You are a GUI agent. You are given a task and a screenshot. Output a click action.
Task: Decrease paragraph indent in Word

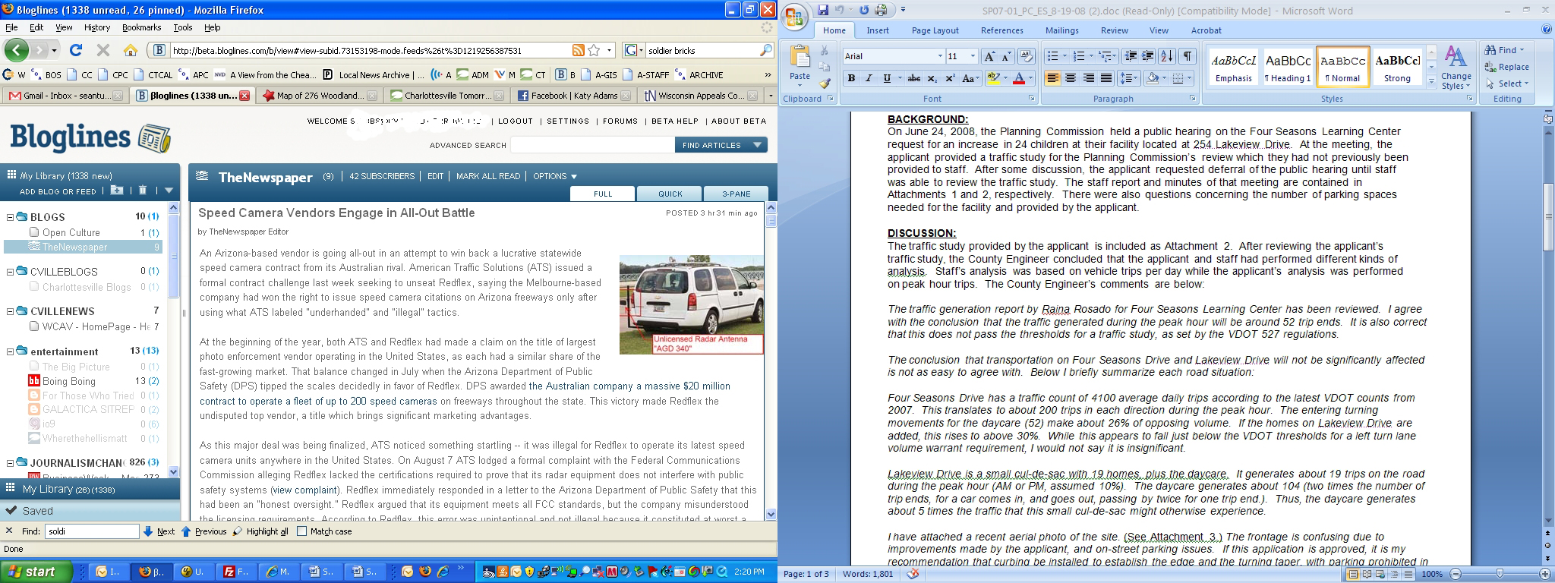tap(1131, 56)
